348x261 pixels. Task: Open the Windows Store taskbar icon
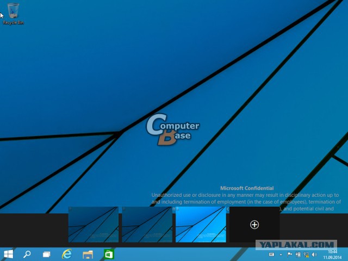coord(109,254)
